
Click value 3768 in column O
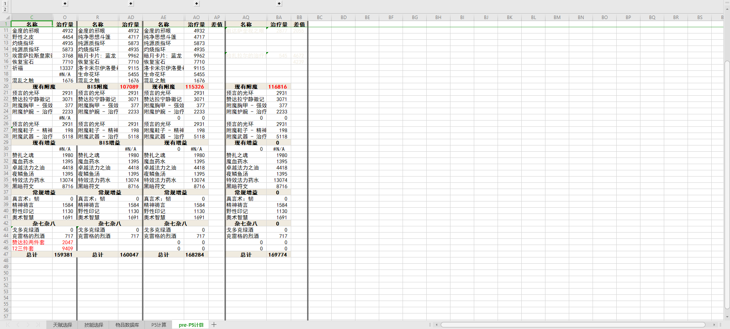point(65,56)
